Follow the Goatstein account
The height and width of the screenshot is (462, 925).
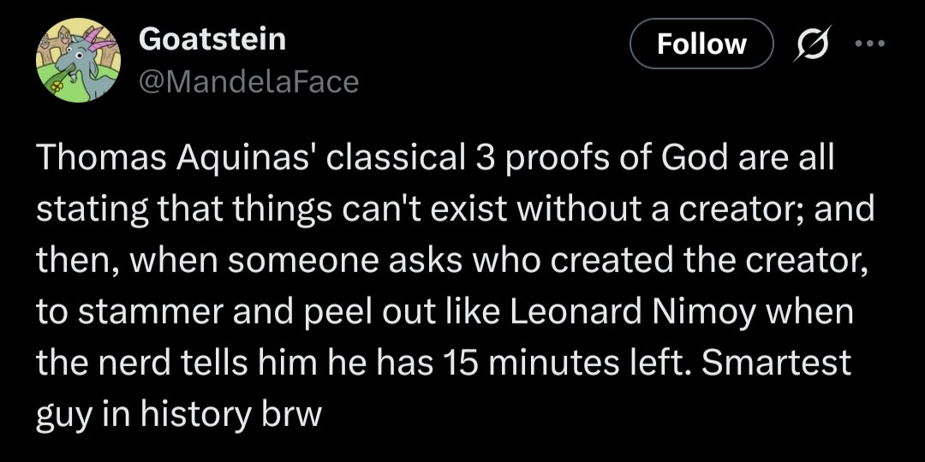(x=701, y=44)
